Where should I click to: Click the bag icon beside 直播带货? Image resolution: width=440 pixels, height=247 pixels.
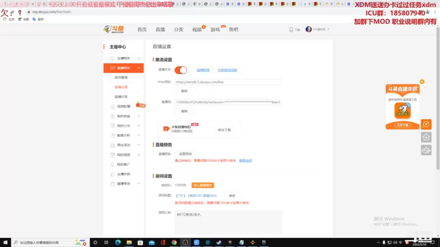click(113, 184)
